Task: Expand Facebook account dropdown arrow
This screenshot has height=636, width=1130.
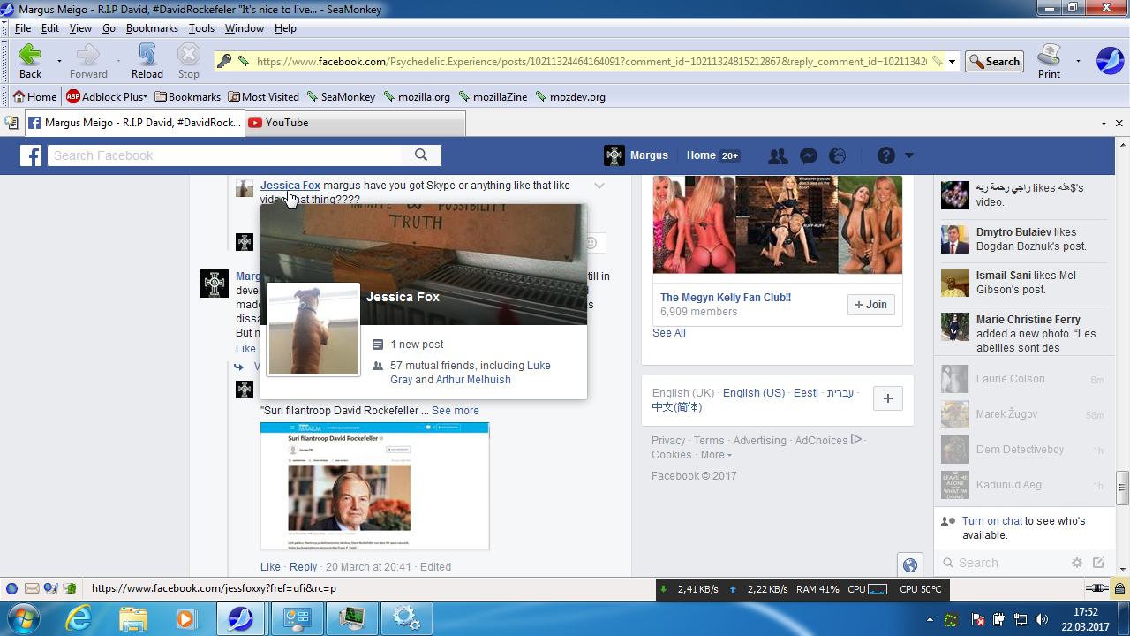Action: 909,156
